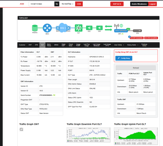Click the blue Config Ulang button

coord(124,58)
